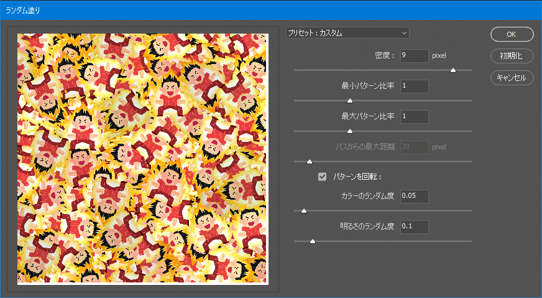Click the 最大パターン比率 input field
The width and height of the screenshot is (542, 298).
tap(415, 116)
